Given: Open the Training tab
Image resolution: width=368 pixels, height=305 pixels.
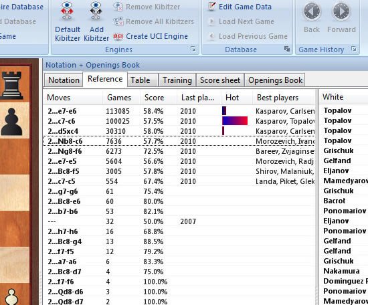Looking at the screenshot, I should point(177,80).
